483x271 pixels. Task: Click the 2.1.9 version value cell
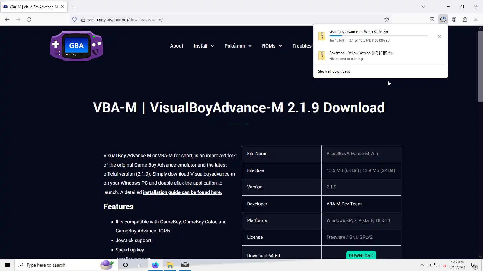[x=361, y=187]
